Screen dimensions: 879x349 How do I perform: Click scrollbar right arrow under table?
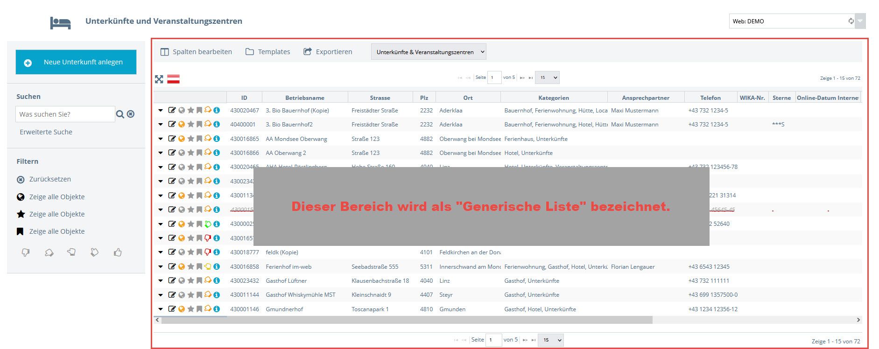pos(858,320)
